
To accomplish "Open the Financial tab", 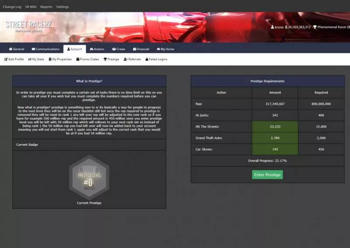I will point(141,49).
